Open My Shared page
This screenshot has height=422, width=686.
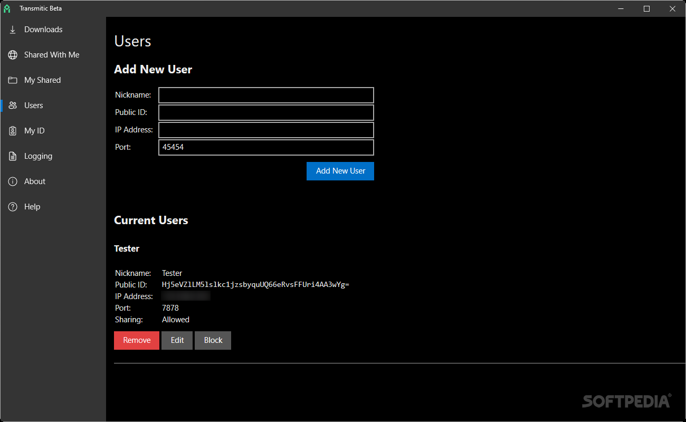[53, 80]
